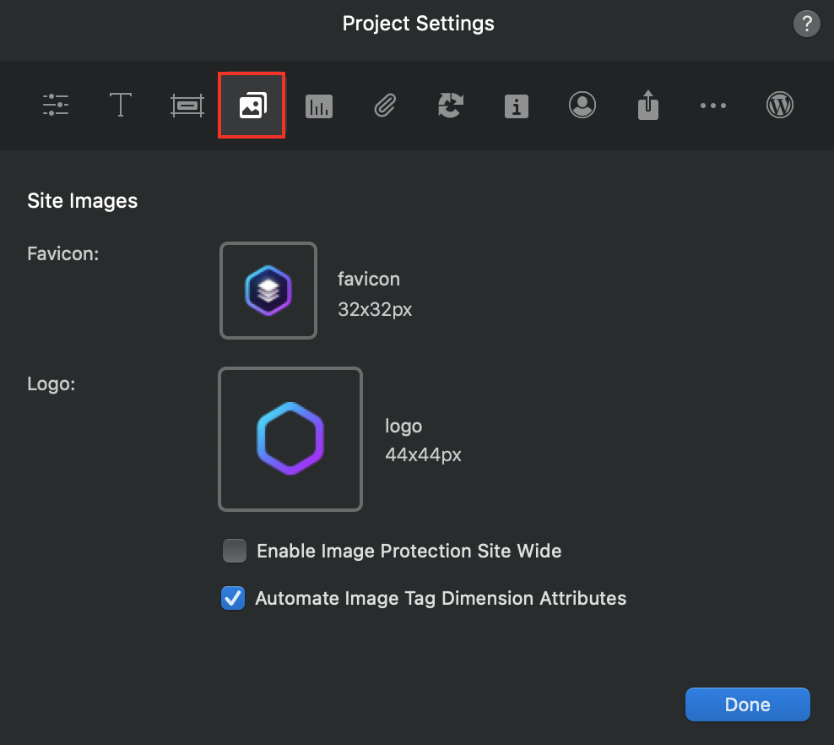Select the Site Images tab icon
Screen dimensions: 834x745
[252, 106]
